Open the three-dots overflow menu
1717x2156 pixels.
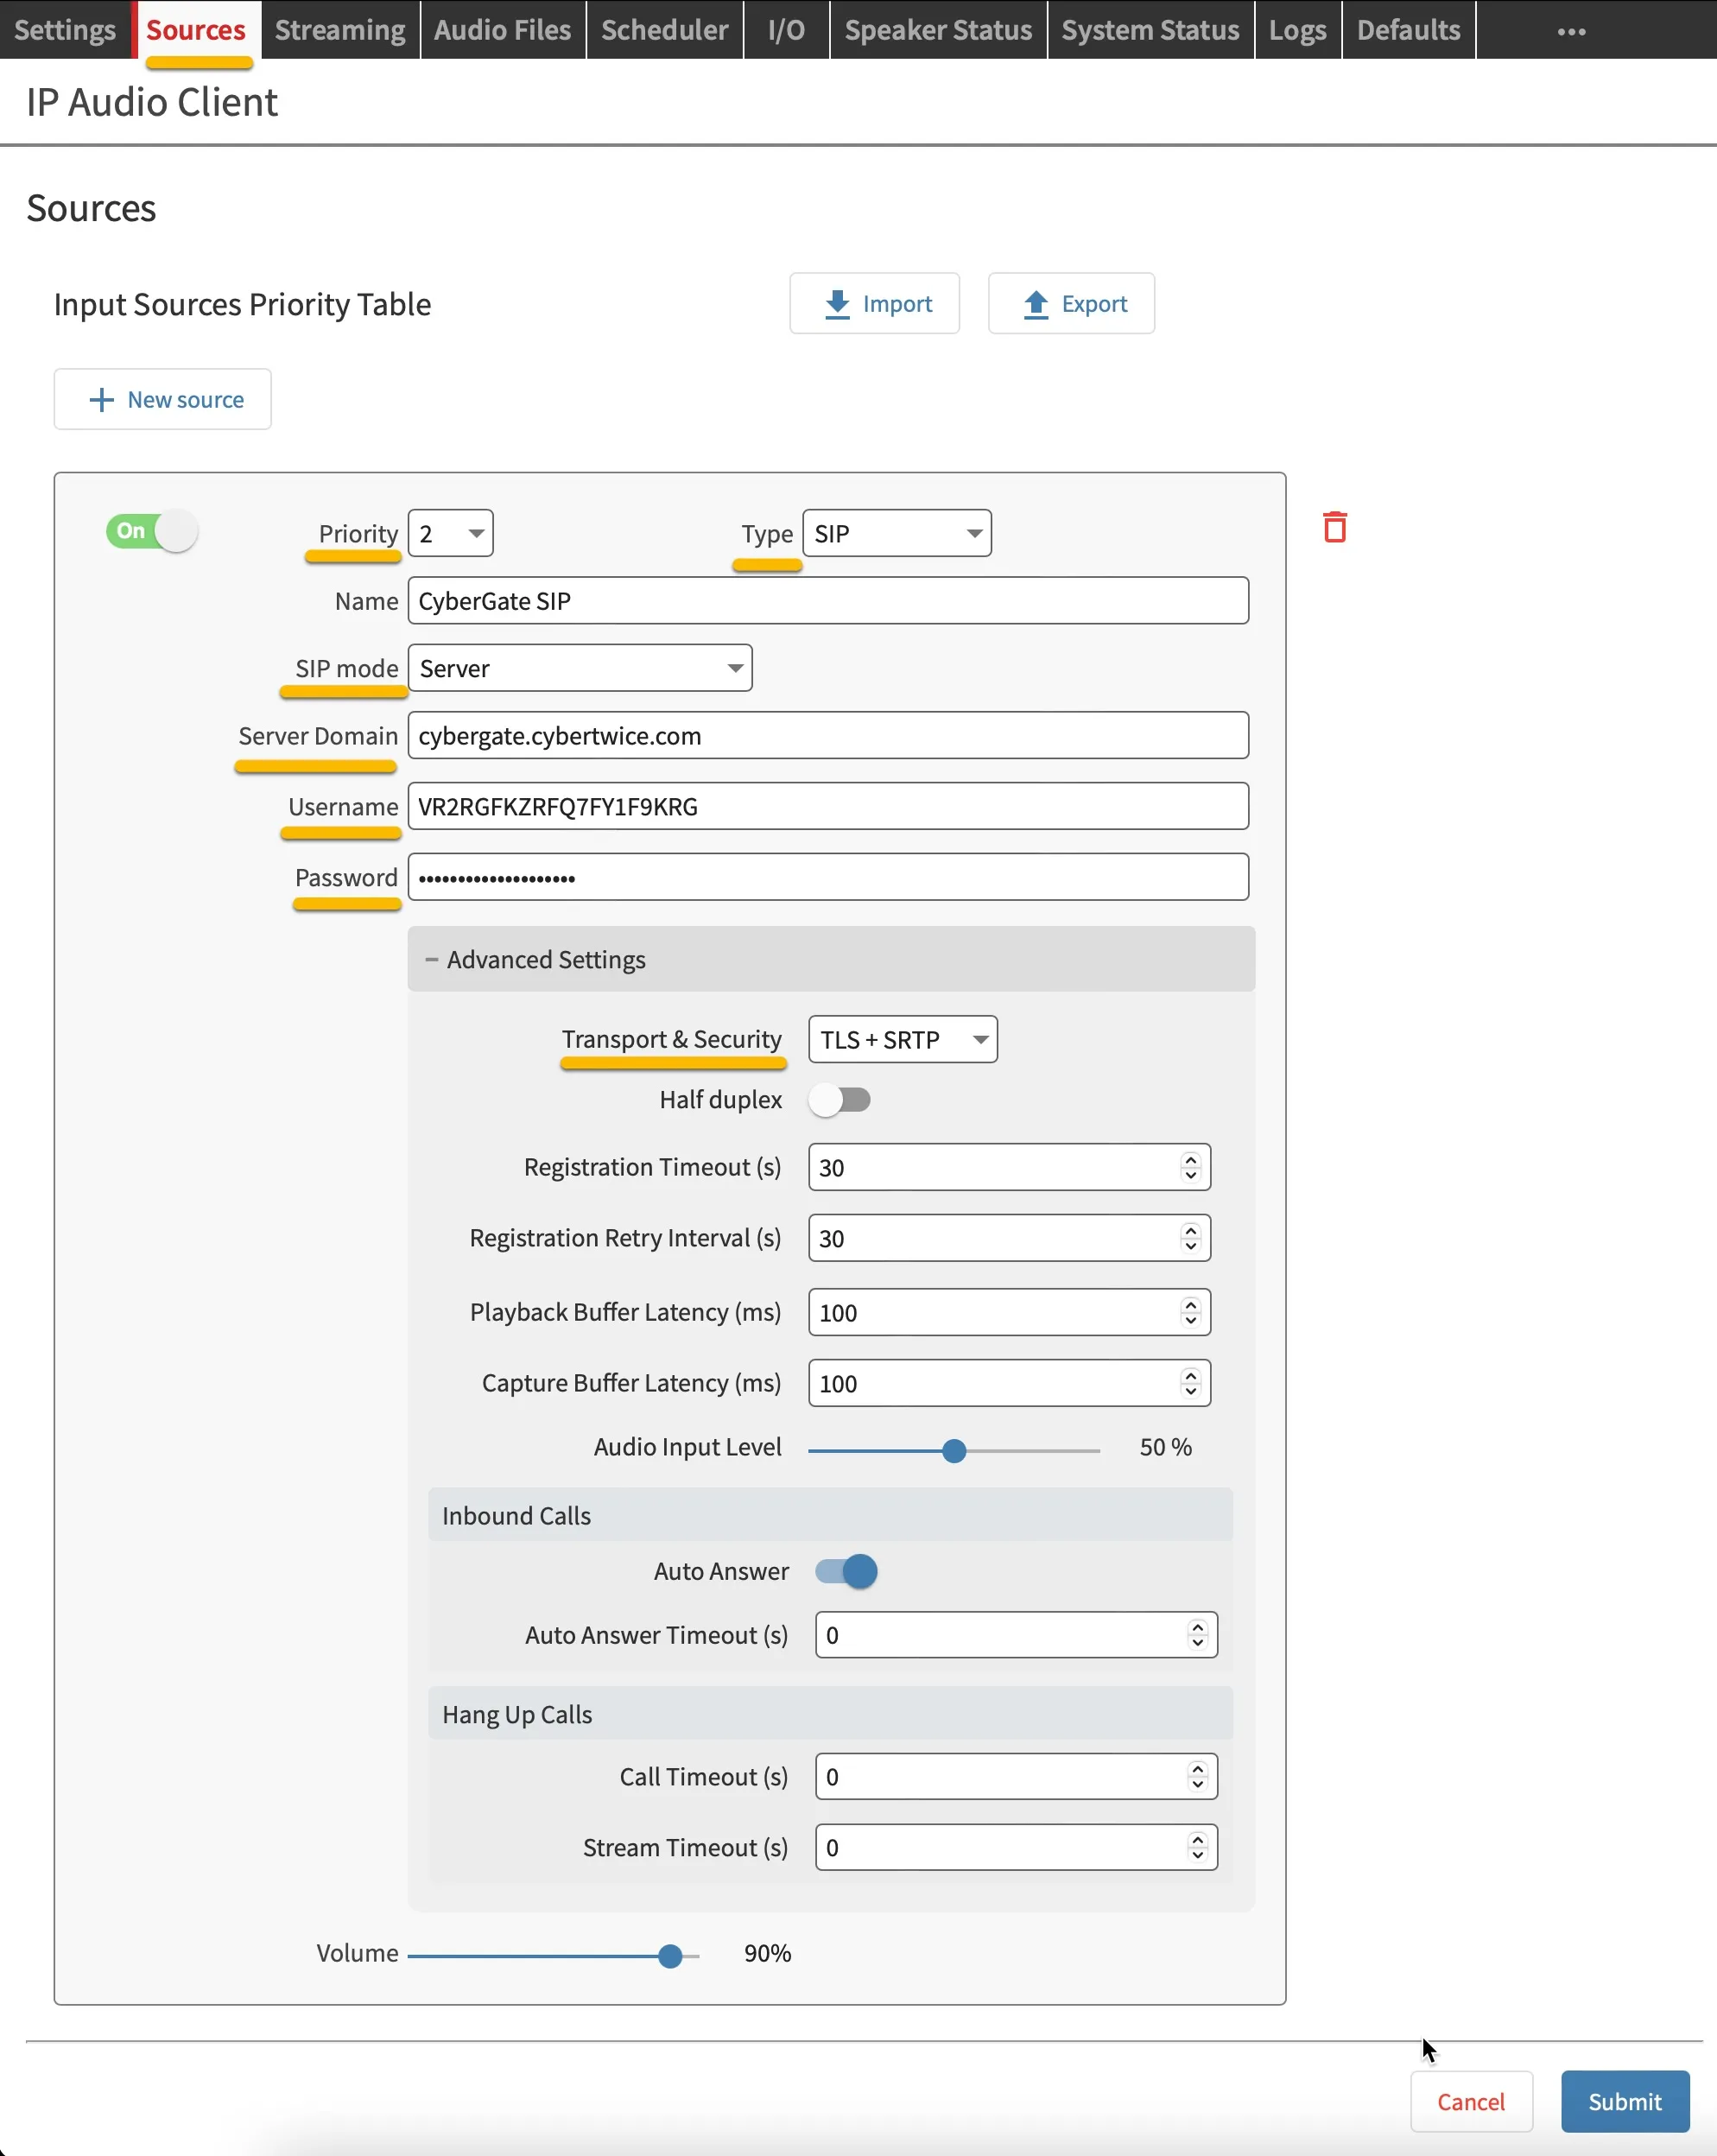point(1571,31)
